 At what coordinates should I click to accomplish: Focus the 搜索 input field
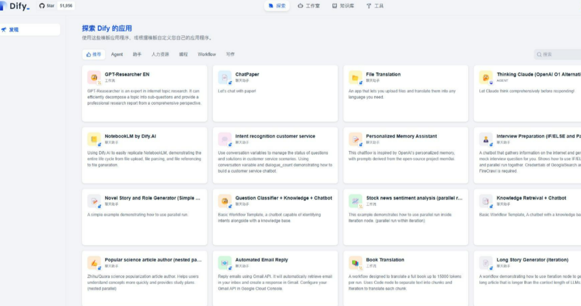[557, 55]
